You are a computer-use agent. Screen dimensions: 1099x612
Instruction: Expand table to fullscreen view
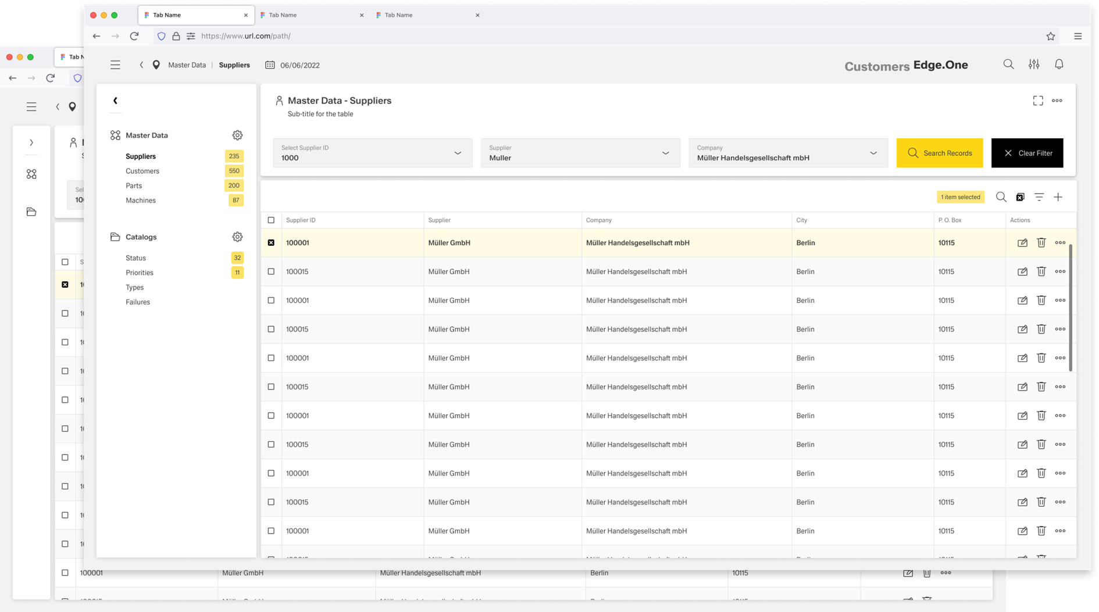click(x=1037, y=101)
